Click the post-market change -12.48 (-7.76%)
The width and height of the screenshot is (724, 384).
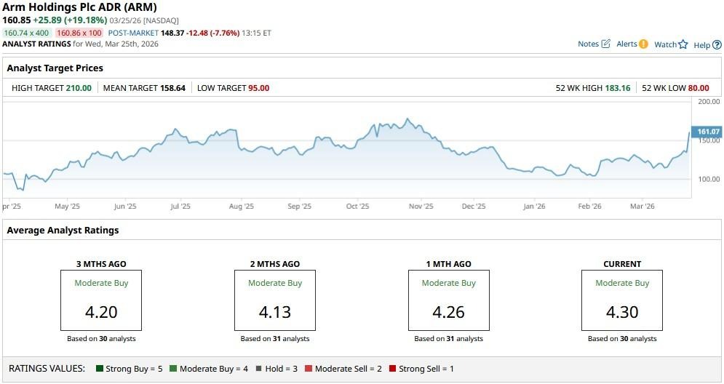tap(213, 33)
